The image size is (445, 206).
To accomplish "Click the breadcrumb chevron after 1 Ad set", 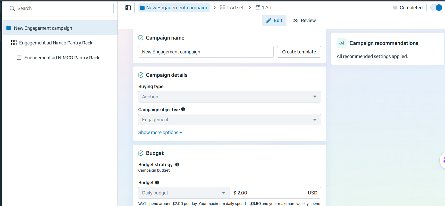I will [x=250, y=8].
